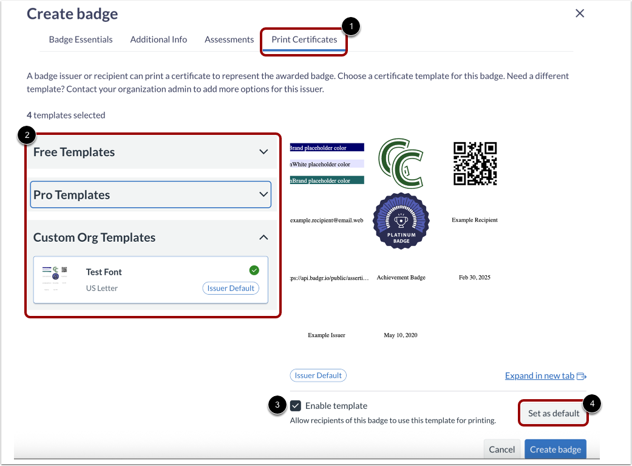Switch to the Badge Essentials tab
632x466 pixels.
click(81, 39)
